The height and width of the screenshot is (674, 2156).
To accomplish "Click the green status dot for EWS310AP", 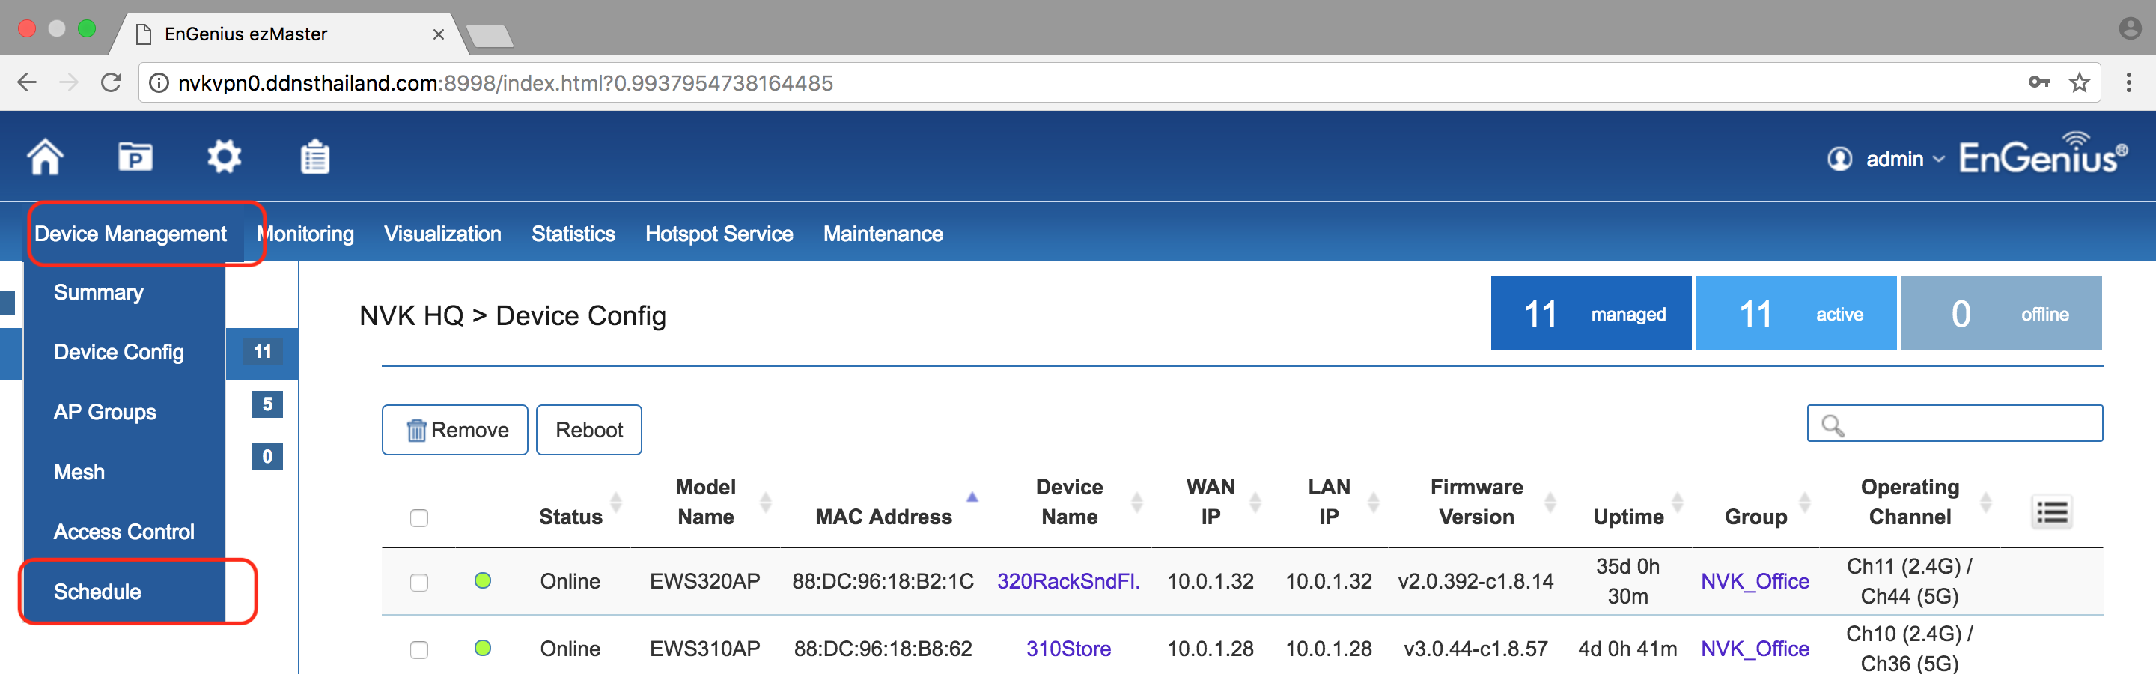I will [483, 648].
